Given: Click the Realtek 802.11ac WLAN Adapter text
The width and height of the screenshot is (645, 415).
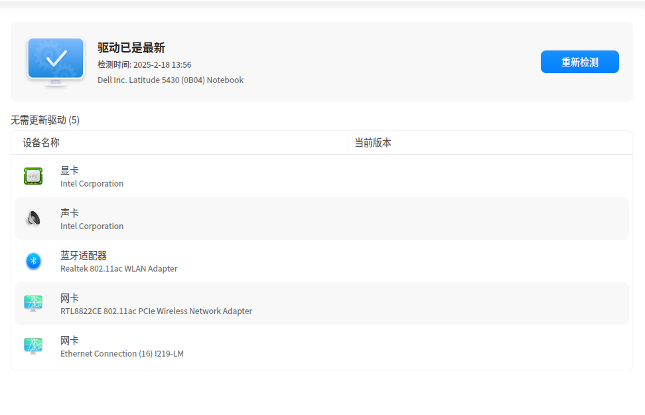Looking at the screenshot, I should (x=119, y=268).
